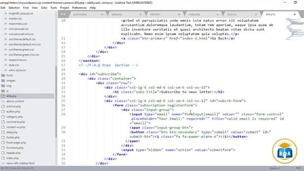Click the file icon beside archive.php in sidebar
The width and height of the screenshot is (304, 171).
(3, 106)
